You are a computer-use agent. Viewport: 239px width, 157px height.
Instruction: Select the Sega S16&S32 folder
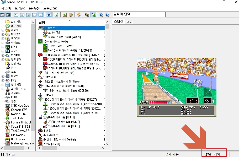click(20, 127)
